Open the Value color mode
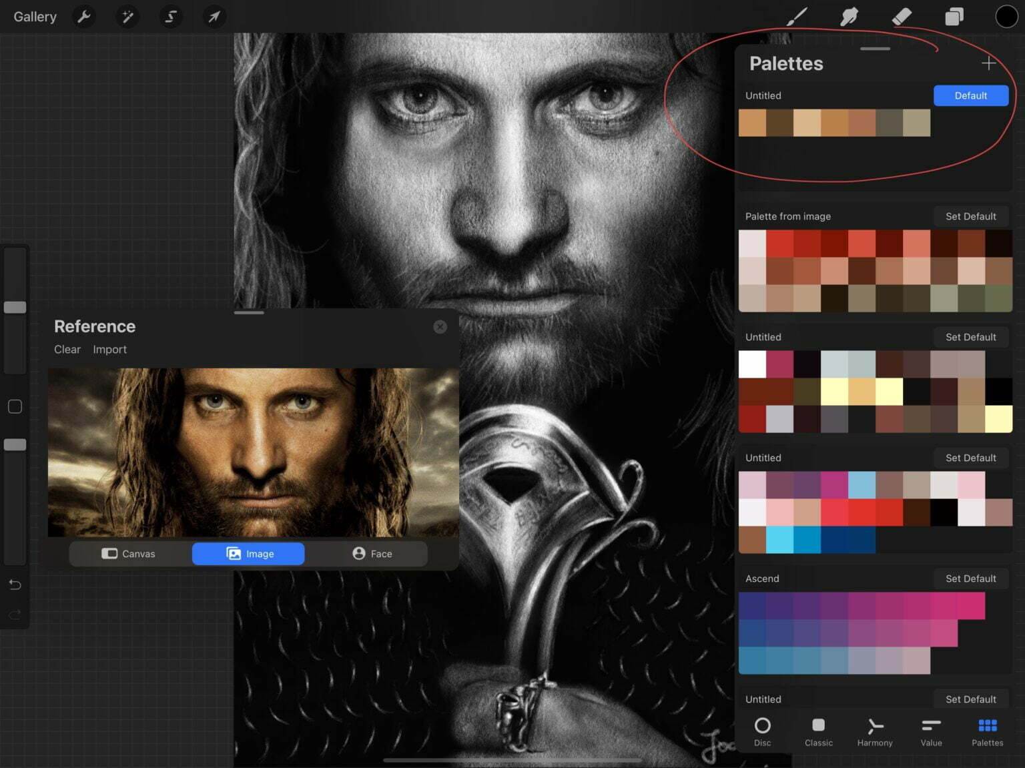1025x768 pixels. coord(931,731)
